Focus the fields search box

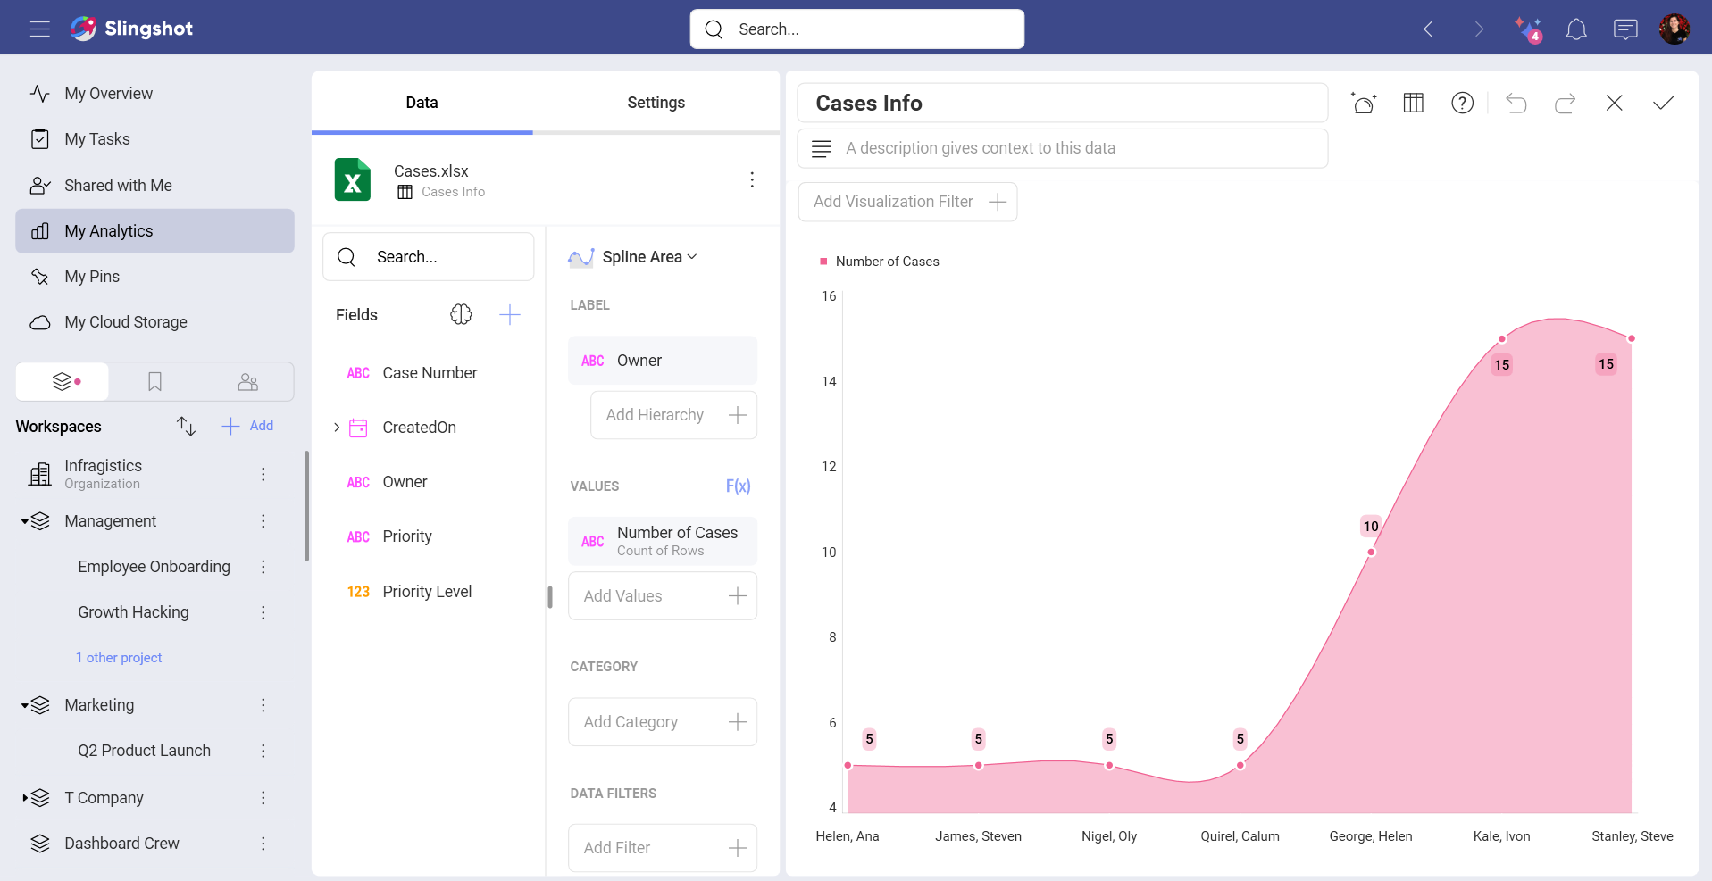(429, 257)
